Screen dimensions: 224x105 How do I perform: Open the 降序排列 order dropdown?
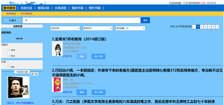coord(98,28)
